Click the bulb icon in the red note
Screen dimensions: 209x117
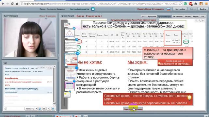pos(189,98)
